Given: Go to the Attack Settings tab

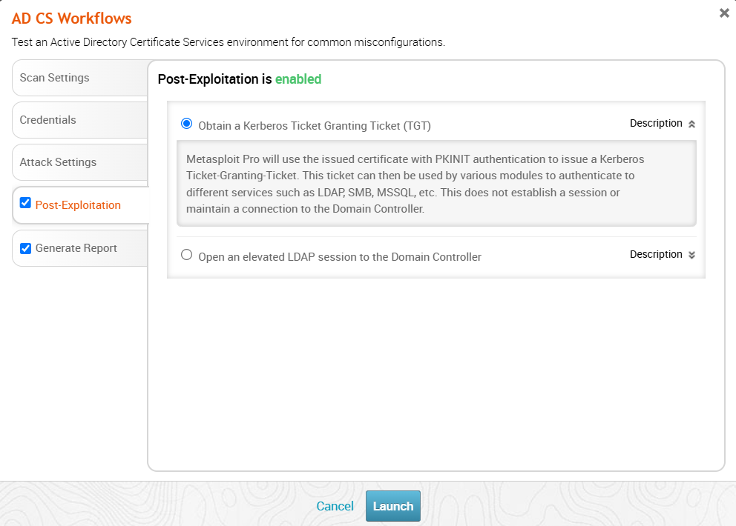Looking at the screenshot, I should pos(58,162).
